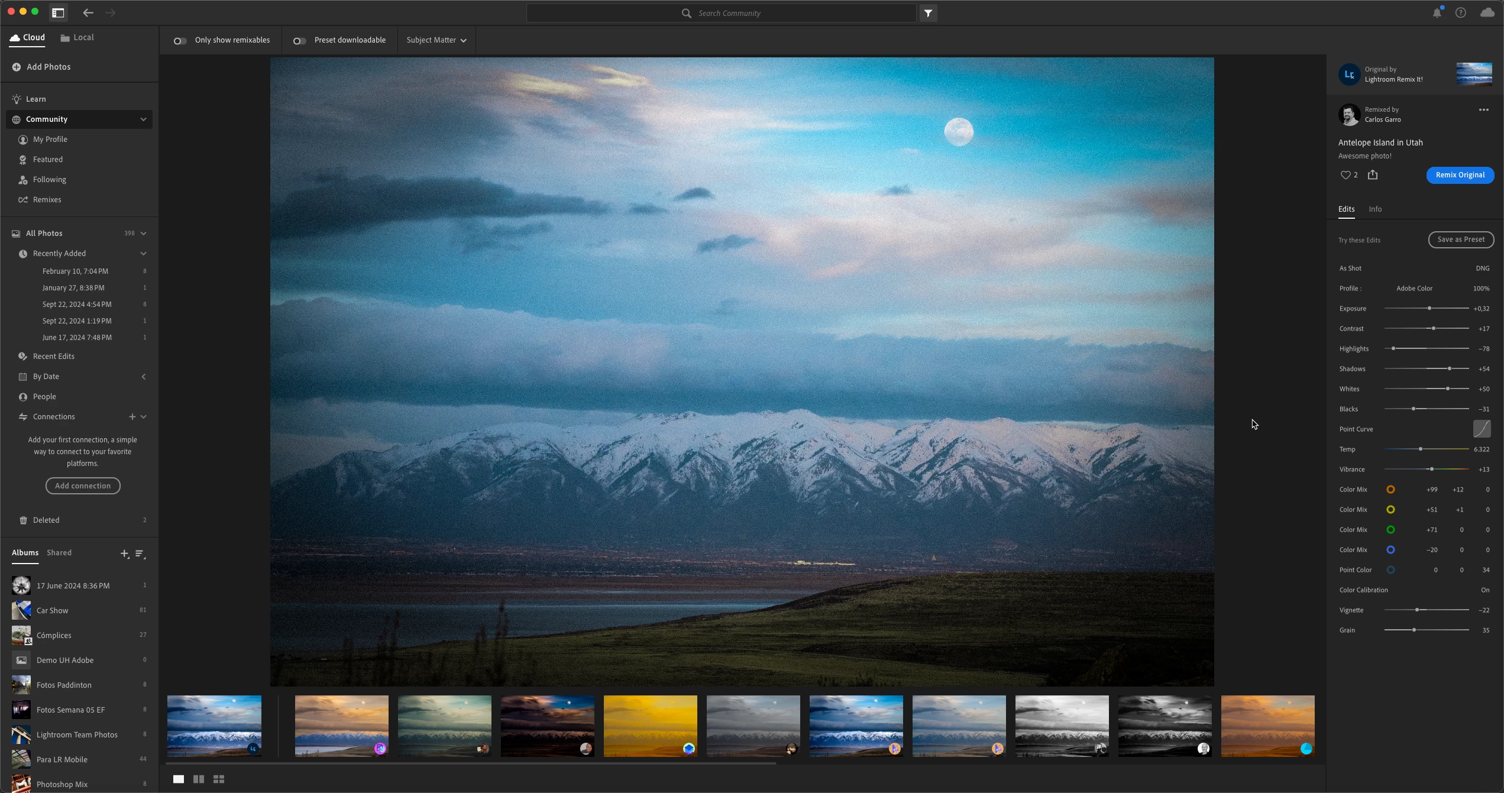The width and height of the screenshot is (1504, 793).
Task: Open the notifications bell
Action: [1437, 13]
